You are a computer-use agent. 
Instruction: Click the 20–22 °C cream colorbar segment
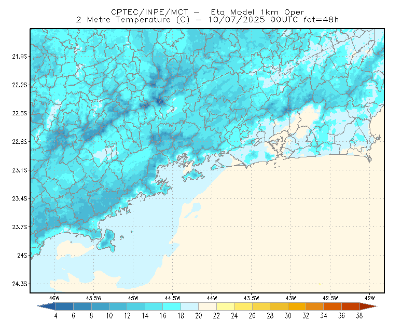208,306
